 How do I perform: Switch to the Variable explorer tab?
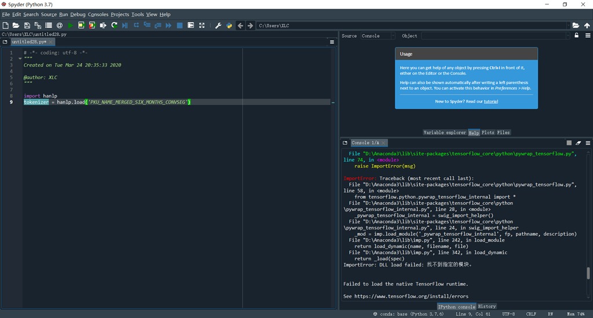(x=444, y=133)
